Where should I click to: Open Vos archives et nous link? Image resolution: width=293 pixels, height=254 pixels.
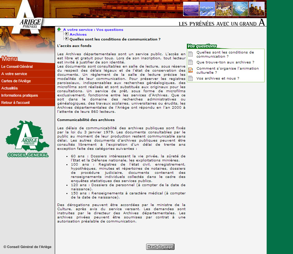(218, 78)
